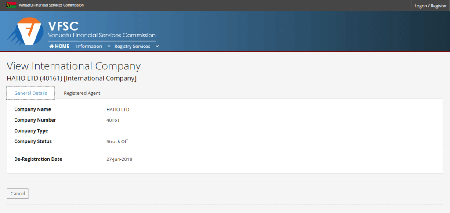The image size is (450, 213).
Task: Click the Cancel button
Action: pyautogui.click(x=18, y=194)
